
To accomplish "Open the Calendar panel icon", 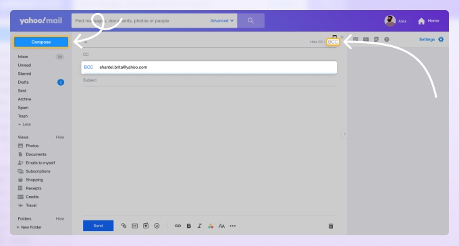I will 366,39.
